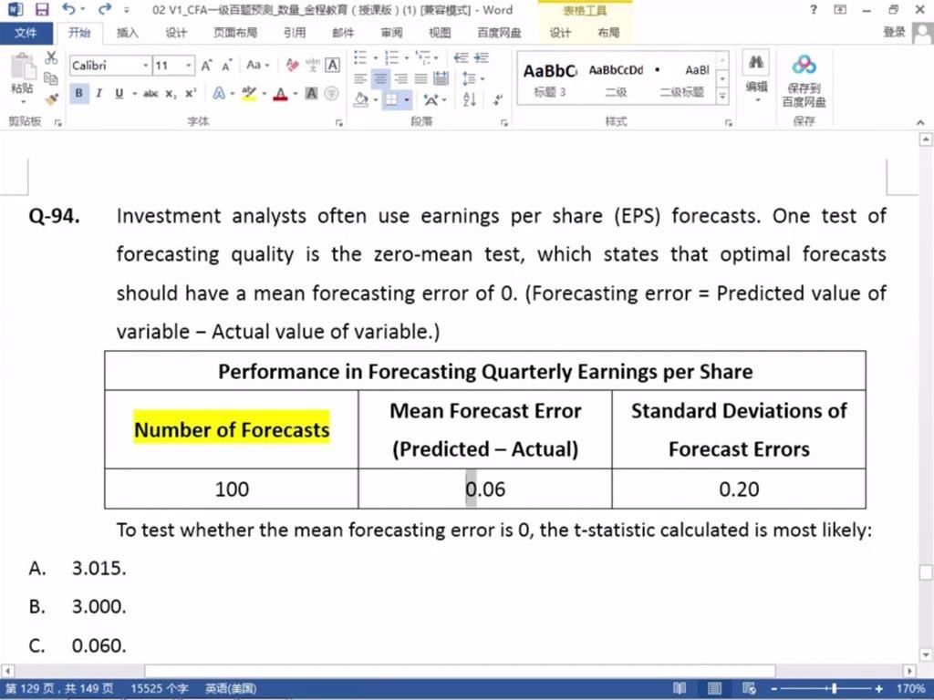
Task: Switch to 审阅 Review tab
Action: [x=391, y=33]
